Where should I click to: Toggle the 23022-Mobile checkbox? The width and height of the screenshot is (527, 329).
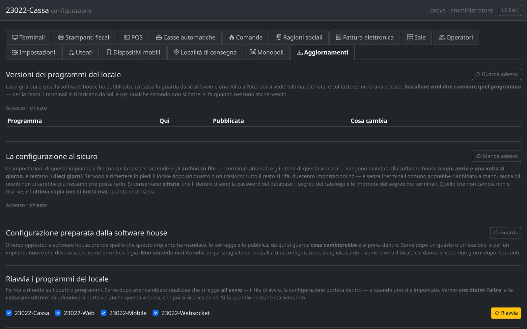(x=103, y=313)
